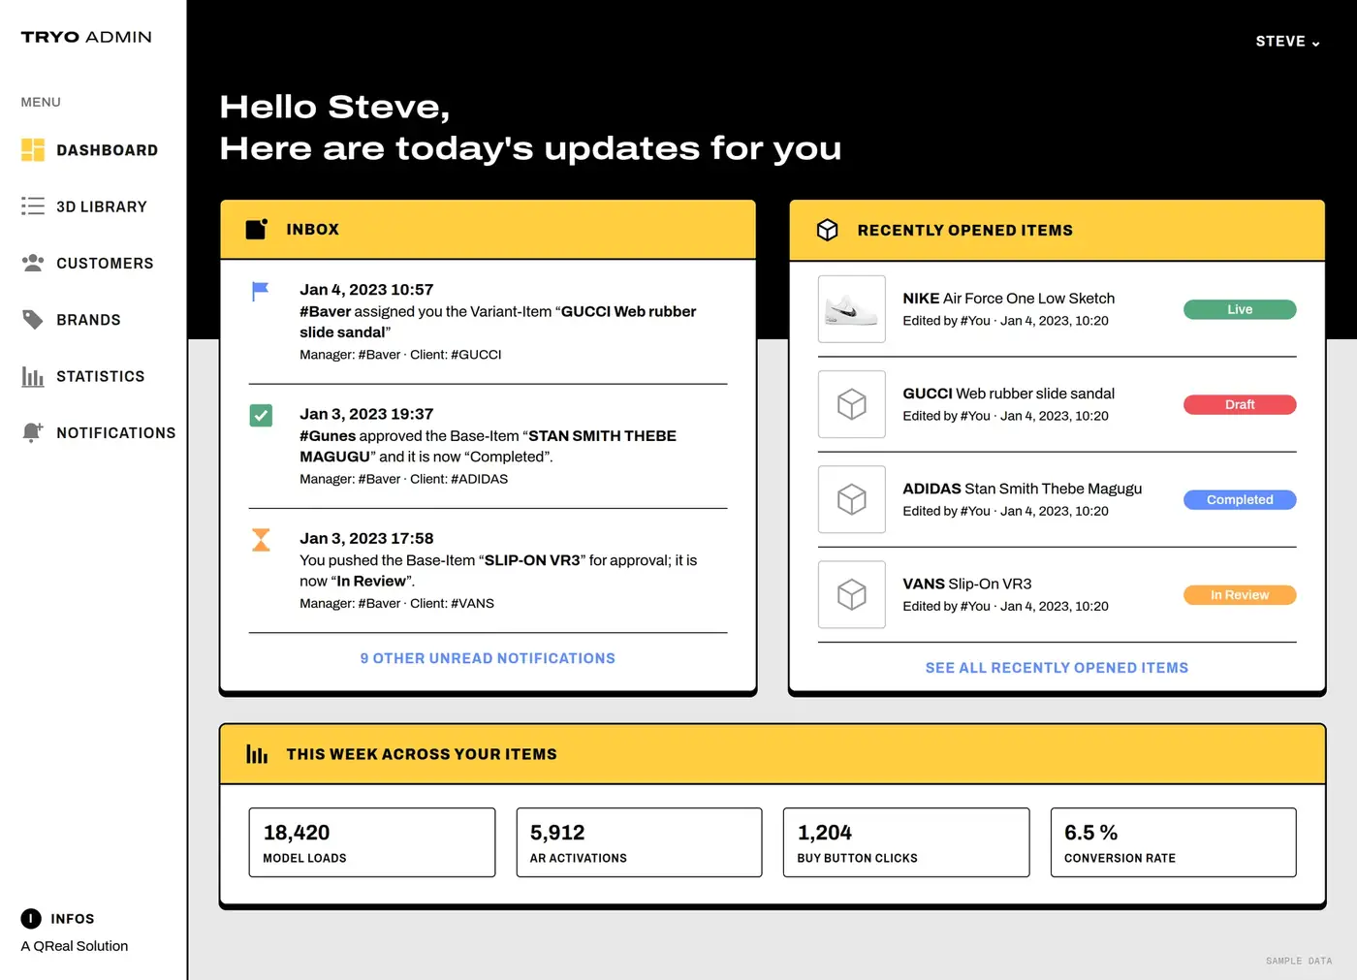Open the GUCCI sandal placeholder cube thumbnail
This screenshot has height=980, width=1357.
point(852,404)
